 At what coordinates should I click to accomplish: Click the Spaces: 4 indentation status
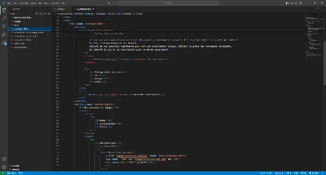click(x=279, y=173)
